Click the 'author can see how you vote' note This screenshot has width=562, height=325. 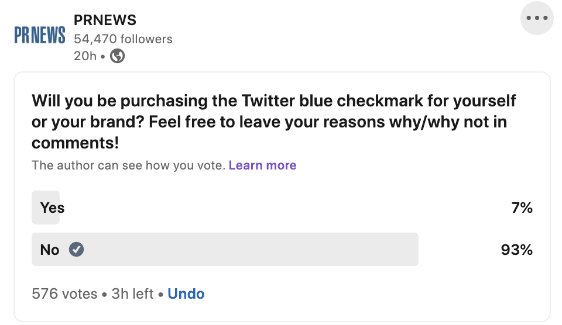[x=128, y=165]
